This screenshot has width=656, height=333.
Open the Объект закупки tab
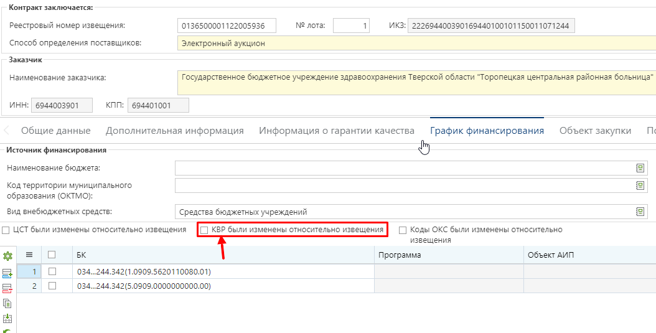[x=595, y=131]
